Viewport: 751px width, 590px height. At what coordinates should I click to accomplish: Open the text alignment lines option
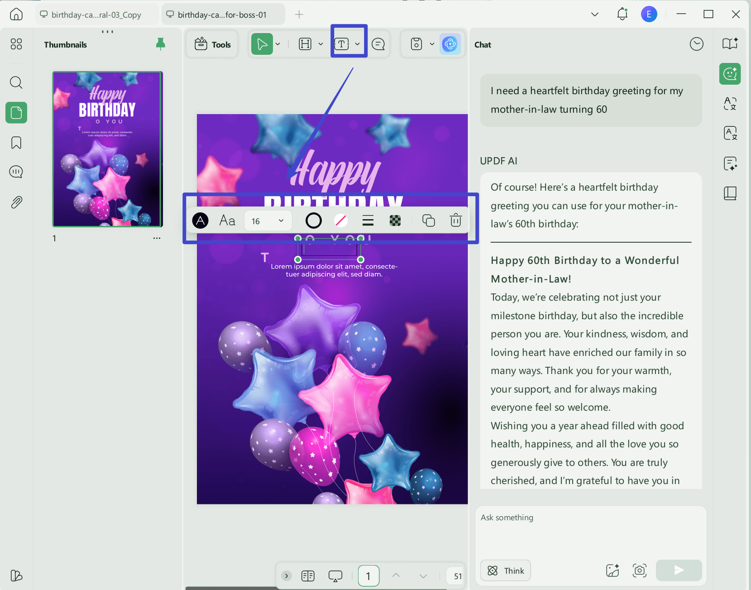tap(368, 221)
